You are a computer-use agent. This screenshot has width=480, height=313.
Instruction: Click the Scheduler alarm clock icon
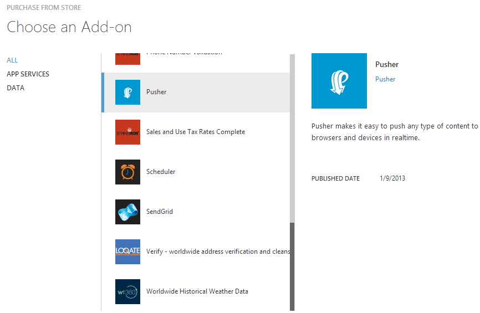point(127,172)
